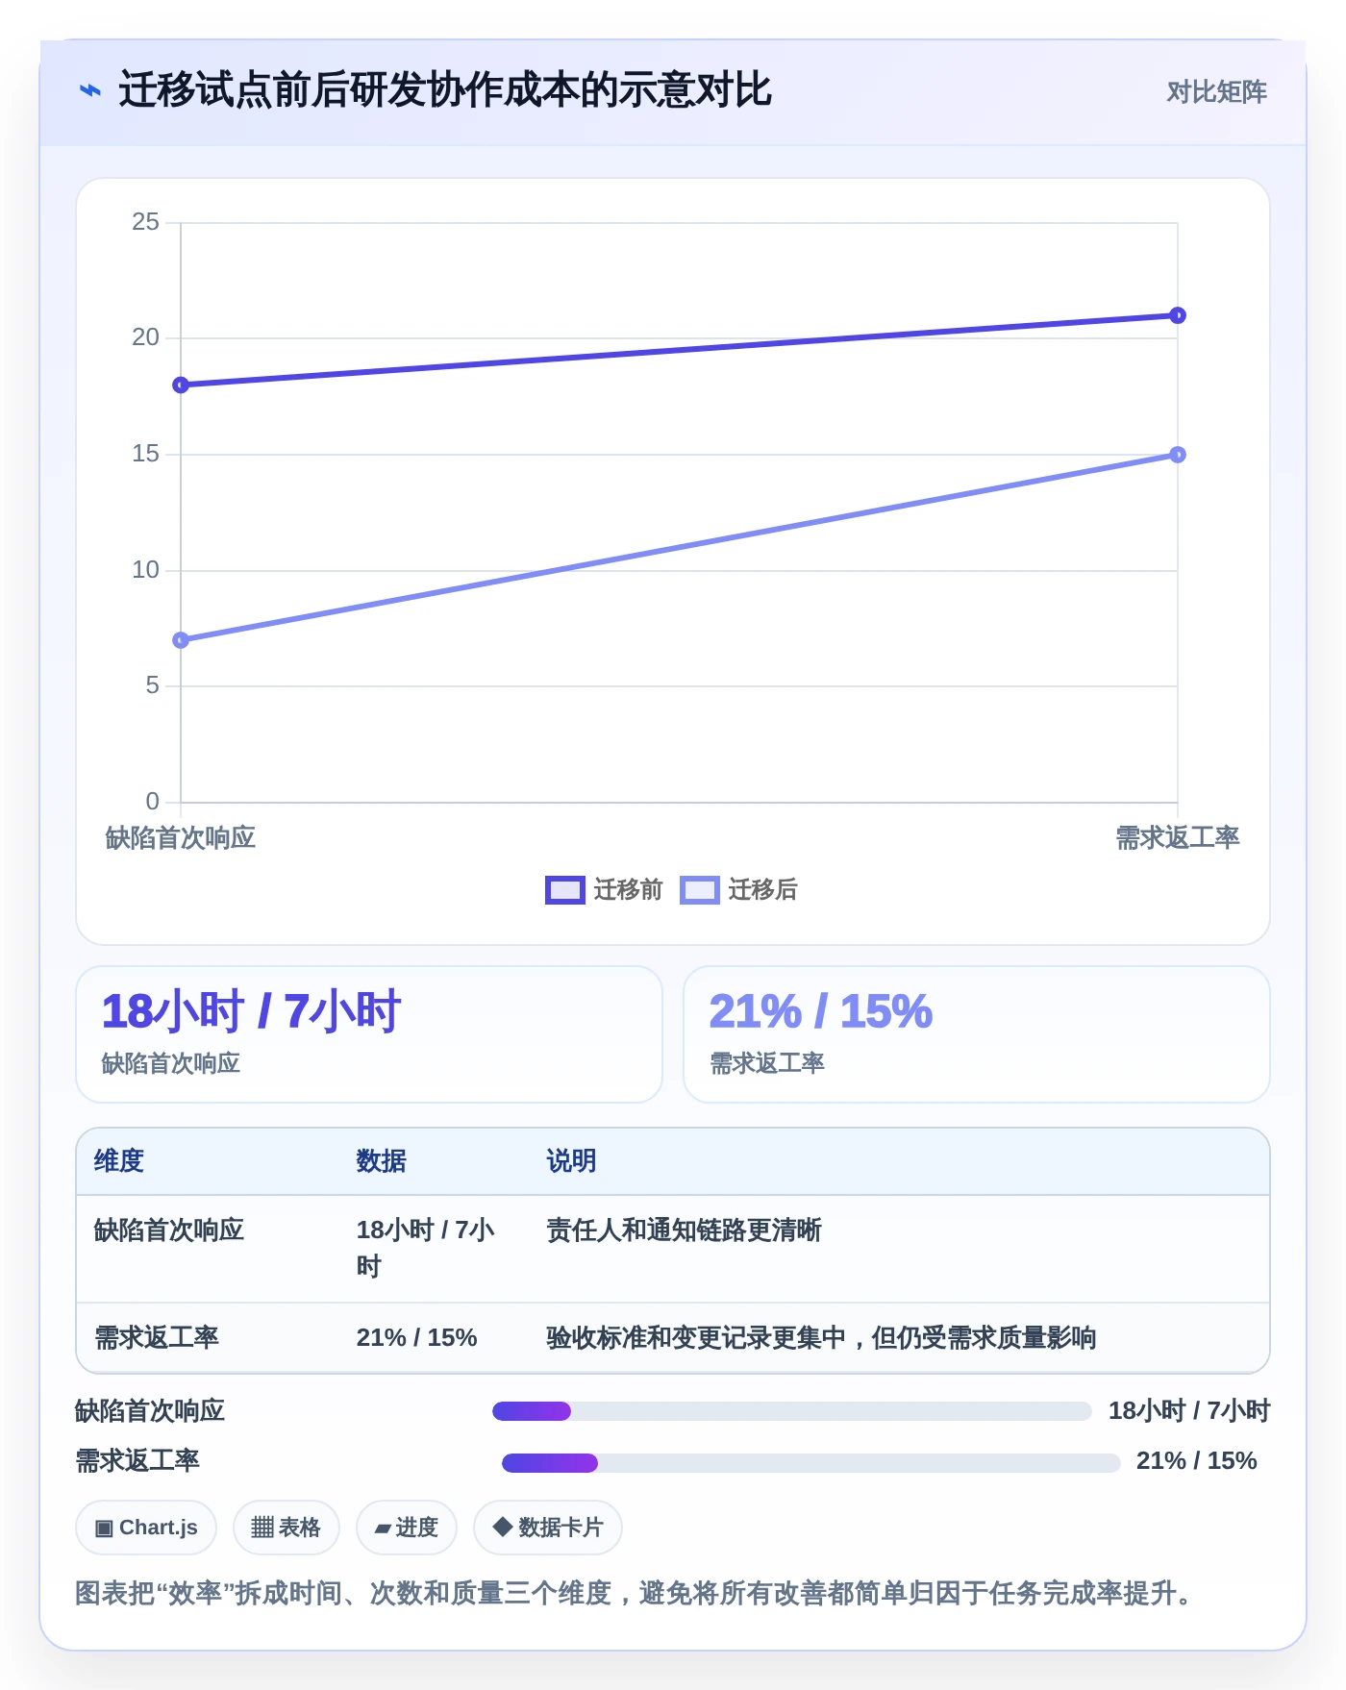Click the 进度 tag chip
Screen dimensions: 1346x1690
coord(407,1528)
